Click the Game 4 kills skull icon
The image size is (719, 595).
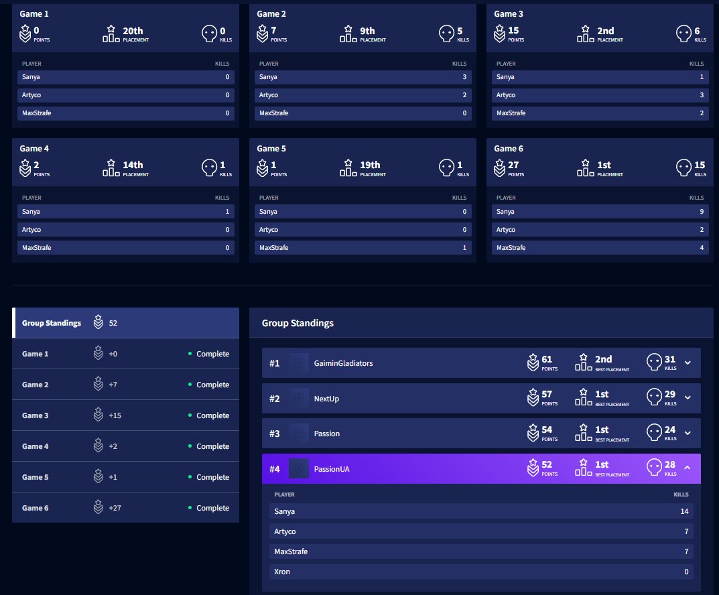click(x=210, y=168)
